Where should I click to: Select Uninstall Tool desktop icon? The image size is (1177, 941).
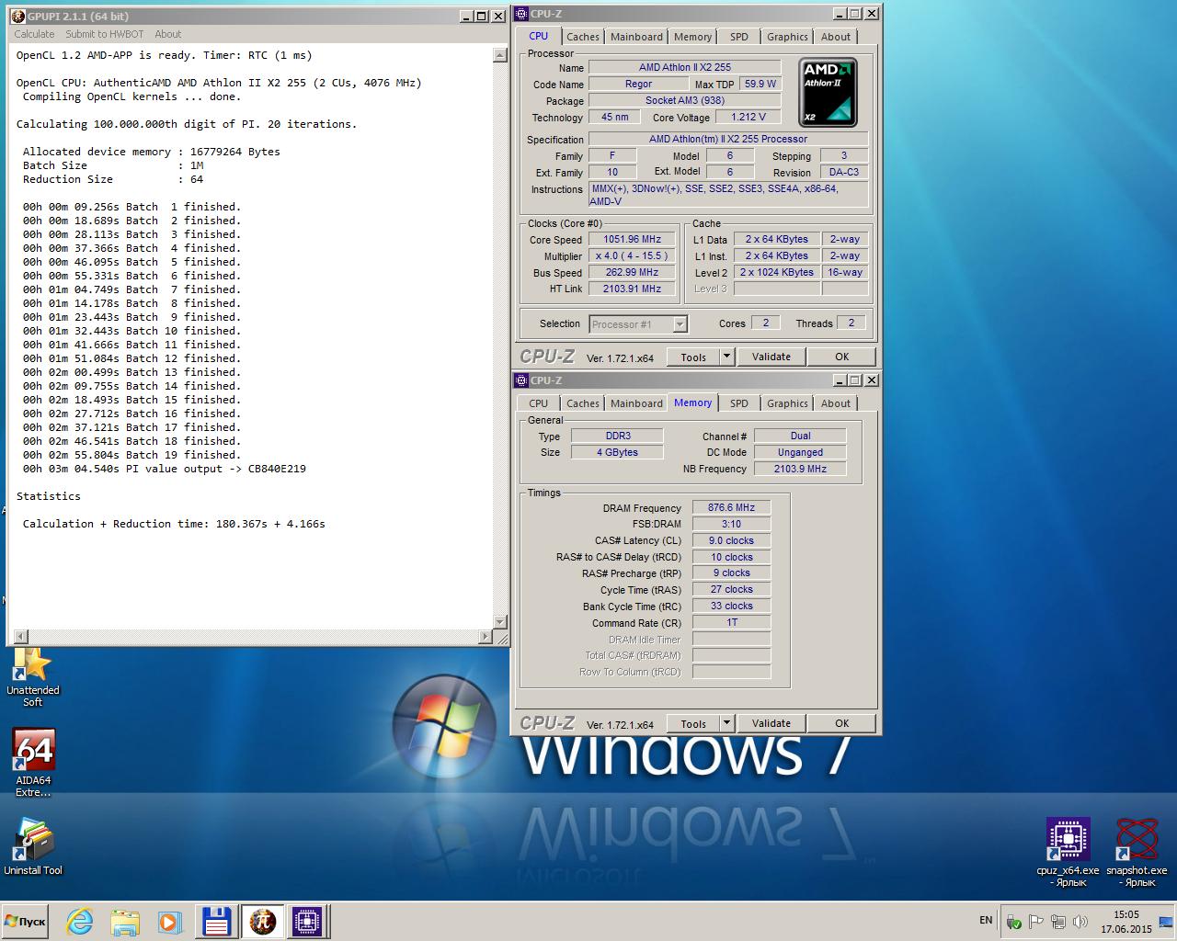[33, 847]
